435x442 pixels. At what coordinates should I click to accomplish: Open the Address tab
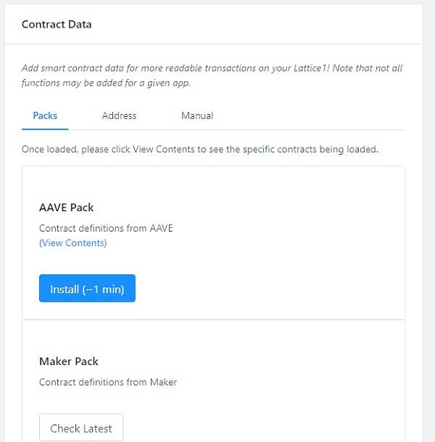point(119,115)
